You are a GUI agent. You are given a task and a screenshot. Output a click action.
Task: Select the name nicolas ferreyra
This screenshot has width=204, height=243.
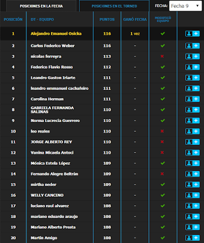(x=46, y=56)
